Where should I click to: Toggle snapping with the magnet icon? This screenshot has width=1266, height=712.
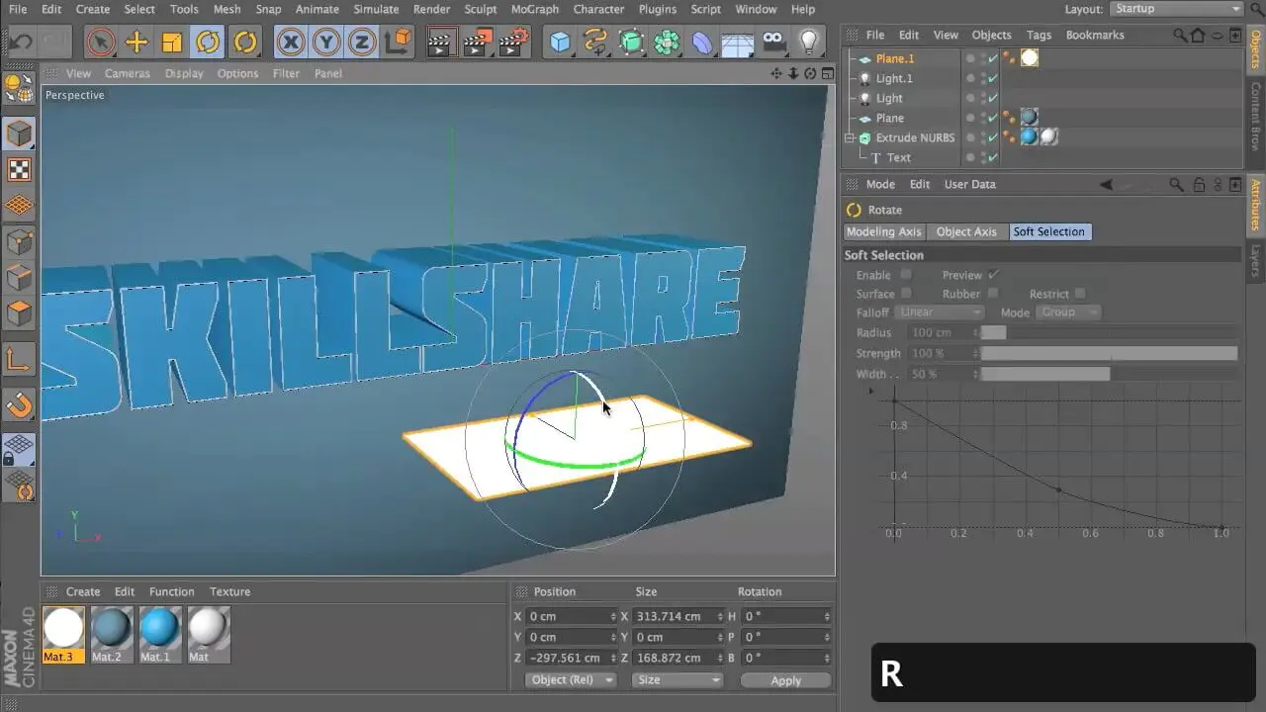click(x=20, y=404)
